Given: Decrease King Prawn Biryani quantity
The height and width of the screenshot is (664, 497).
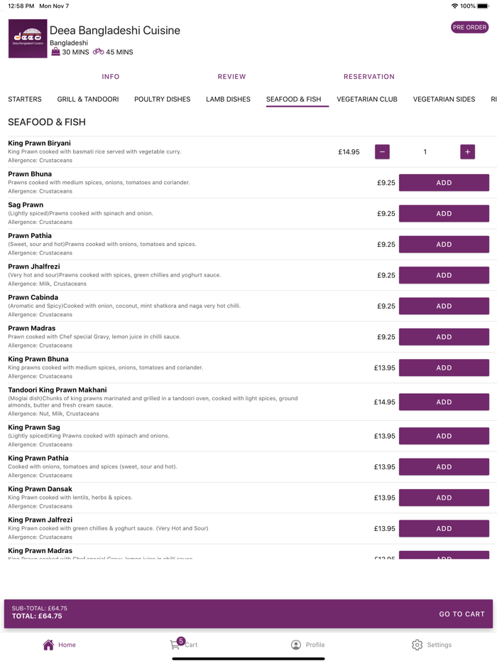Looking at the screenshot, I should pos(382,151).
